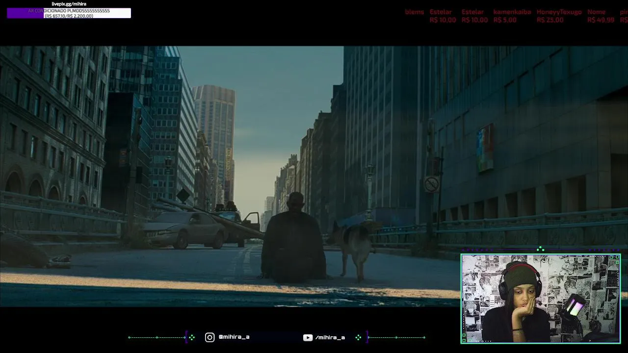Click the R$ 657,10/R$ 2.200,00 goal amount
The height and width of the screenshot is (353, 628).
tap(69, 16)
